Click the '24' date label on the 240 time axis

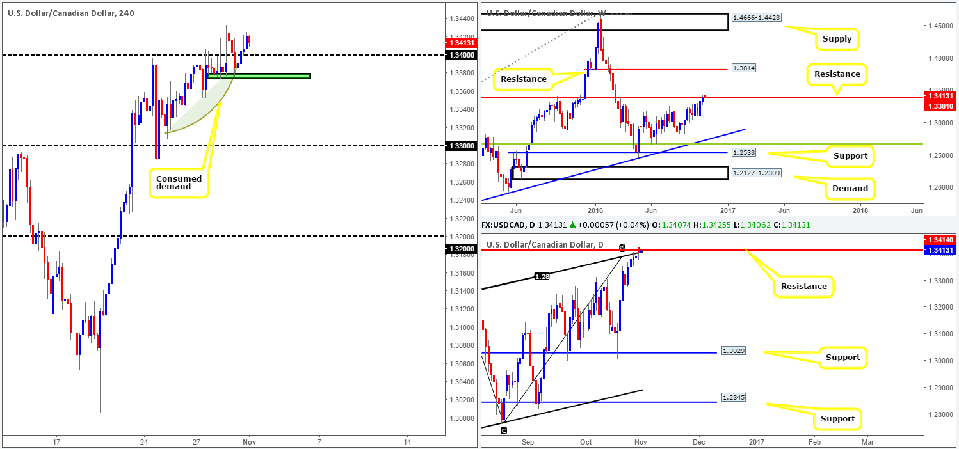point(144,442)
